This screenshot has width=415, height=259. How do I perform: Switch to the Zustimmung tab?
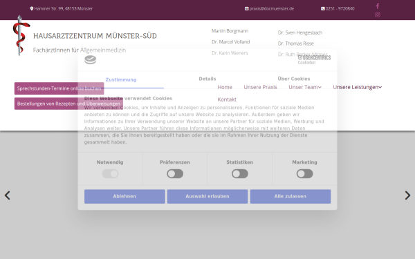point(121,79)
